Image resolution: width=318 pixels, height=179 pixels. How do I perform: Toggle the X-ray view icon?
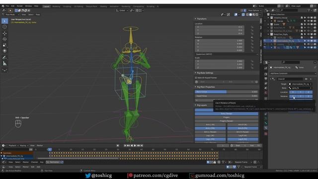[243, 14]
